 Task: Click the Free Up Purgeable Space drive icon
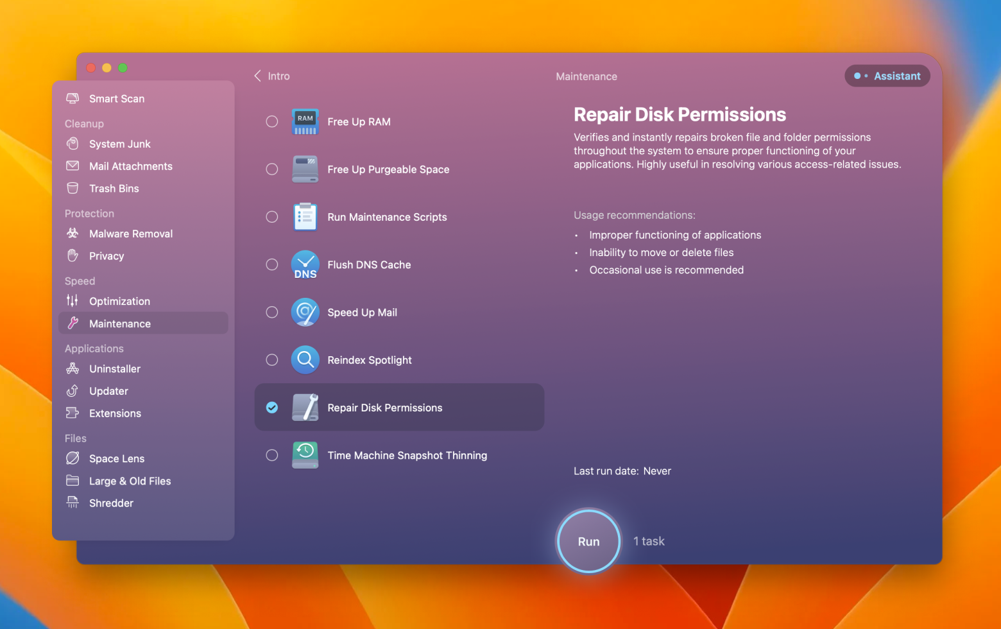(x=305, y=169)
